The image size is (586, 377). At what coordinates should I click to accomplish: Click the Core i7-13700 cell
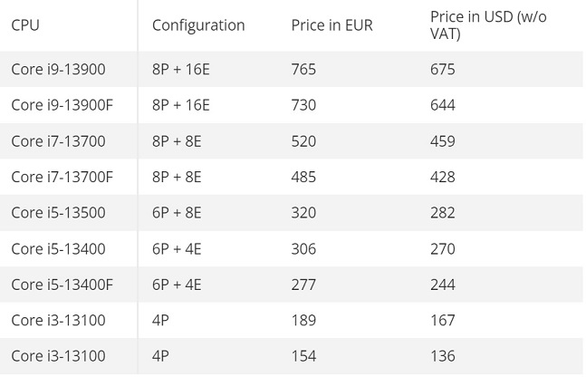(x=58, y=141)
